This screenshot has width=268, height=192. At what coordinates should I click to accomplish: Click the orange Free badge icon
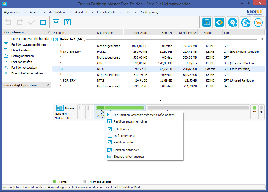click(258, 22)
